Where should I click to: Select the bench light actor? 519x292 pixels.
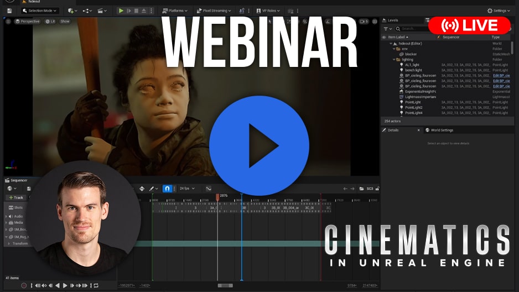413,70
